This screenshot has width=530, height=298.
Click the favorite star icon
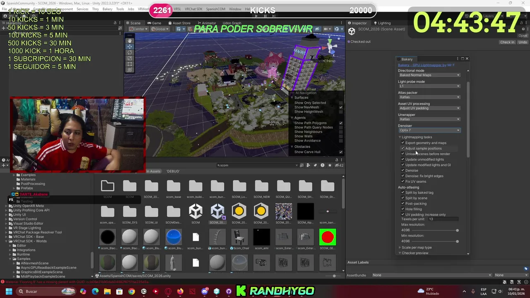click(330, 165)
